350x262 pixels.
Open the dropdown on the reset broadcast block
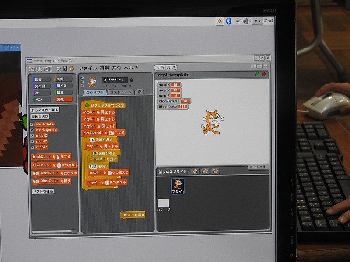coord(133,214)
